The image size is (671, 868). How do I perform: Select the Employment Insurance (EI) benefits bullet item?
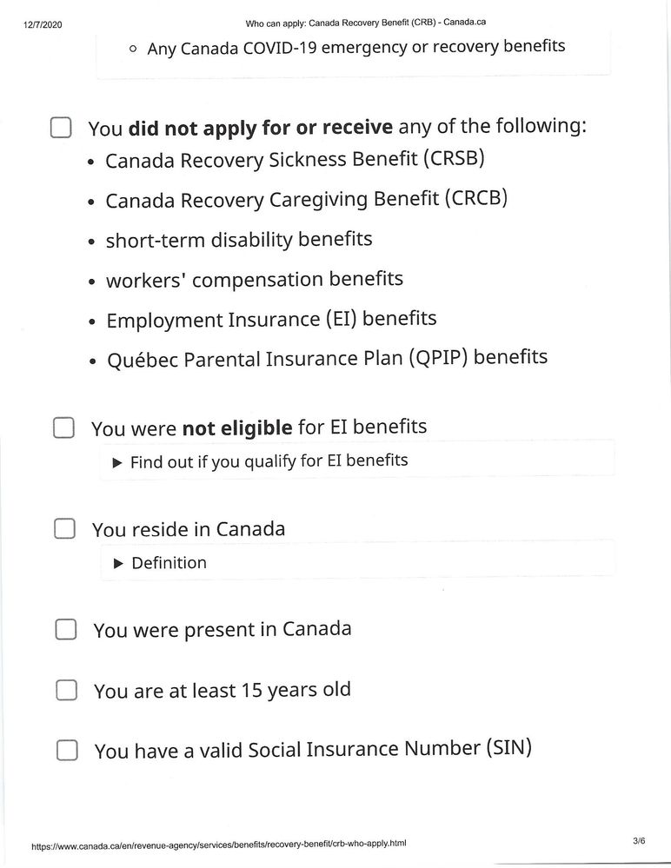(271, 320)
